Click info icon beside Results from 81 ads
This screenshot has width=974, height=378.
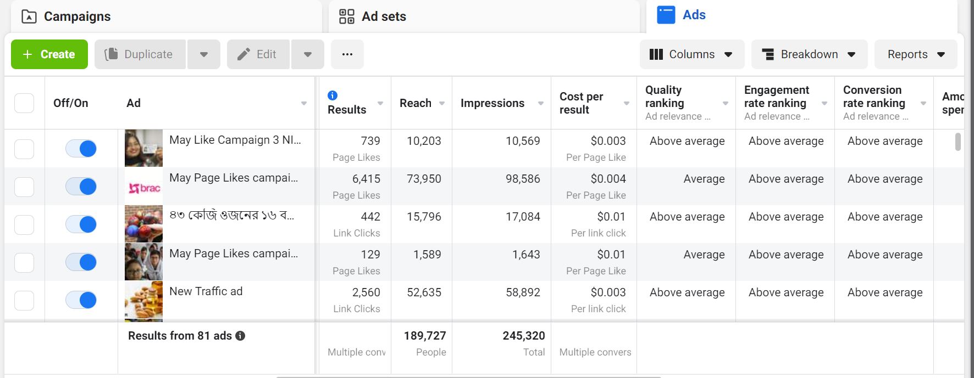click(x=240, y=336)
